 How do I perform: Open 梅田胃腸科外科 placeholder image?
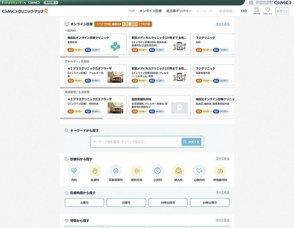click(179, 108)
